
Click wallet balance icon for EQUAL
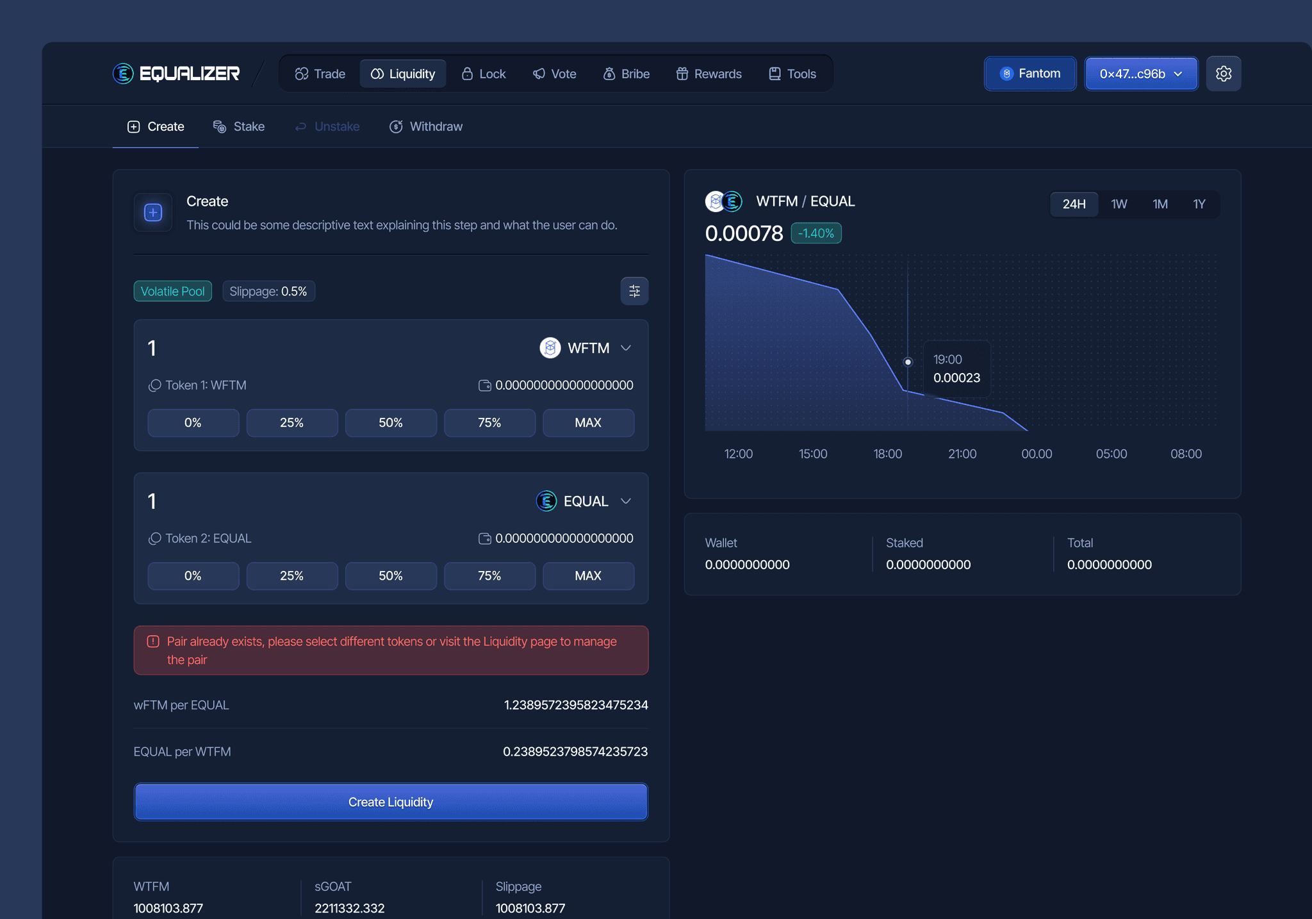pyautogui.click(x=484, y=538)
